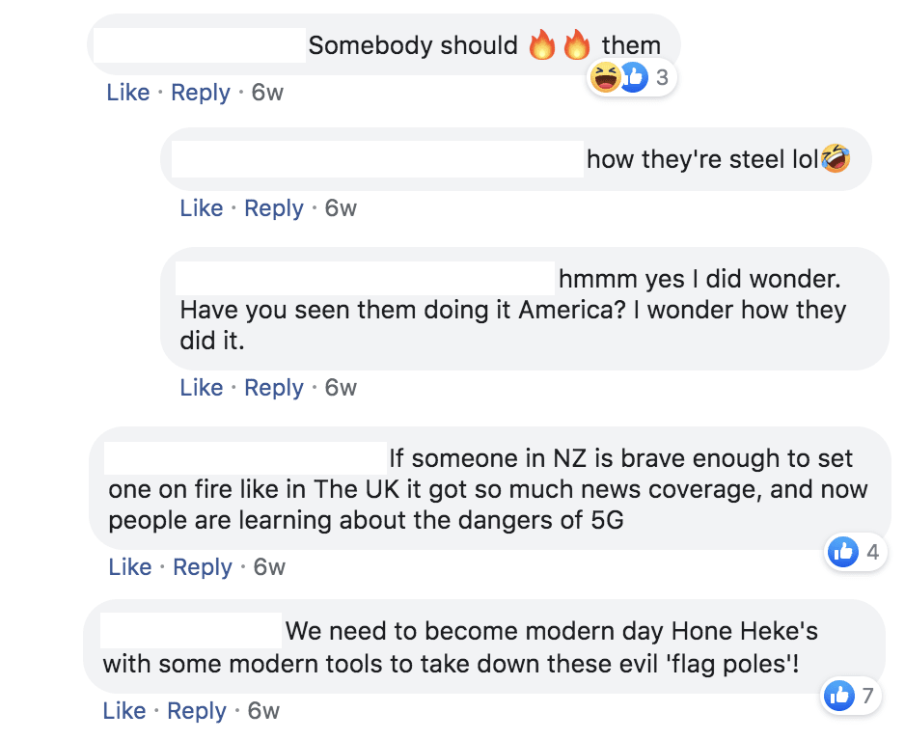Image resolution: width=905 pixels, height=740 pixels.
Task: Click the laughing reaction on the 'Somebody should' comment
Action: coord(605,77)
